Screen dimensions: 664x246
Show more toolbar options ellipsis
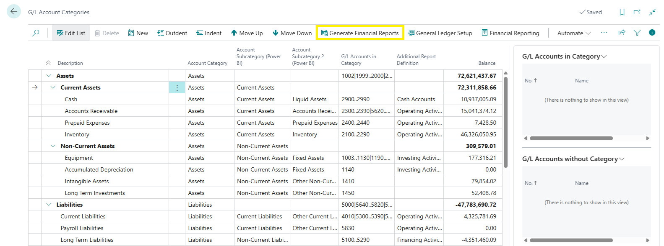tap(604, 33)
